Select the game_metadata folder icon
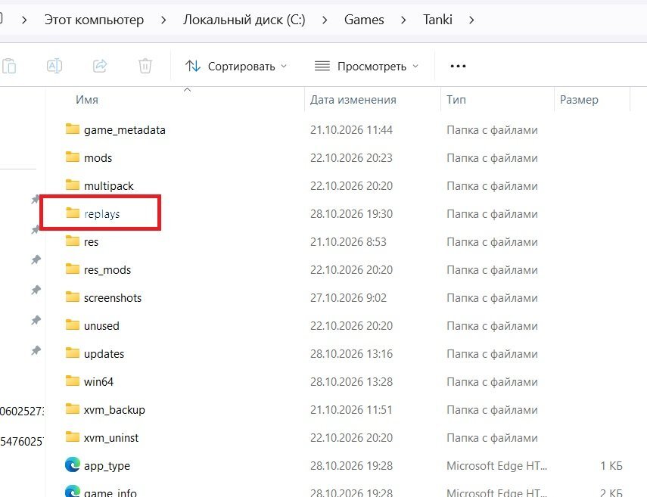The image size is (647, 497). (x=73, y=129)
